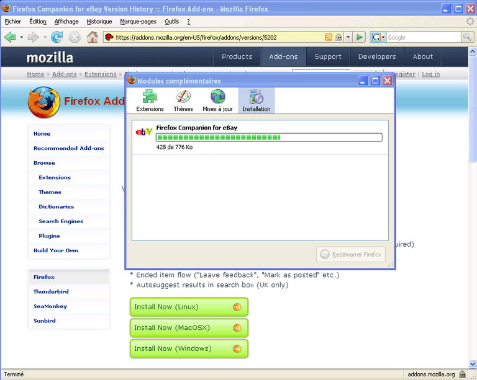The height and width of the screenshot is (380, 477).
Task: Open the Historique menu
Action: (99, 22)
